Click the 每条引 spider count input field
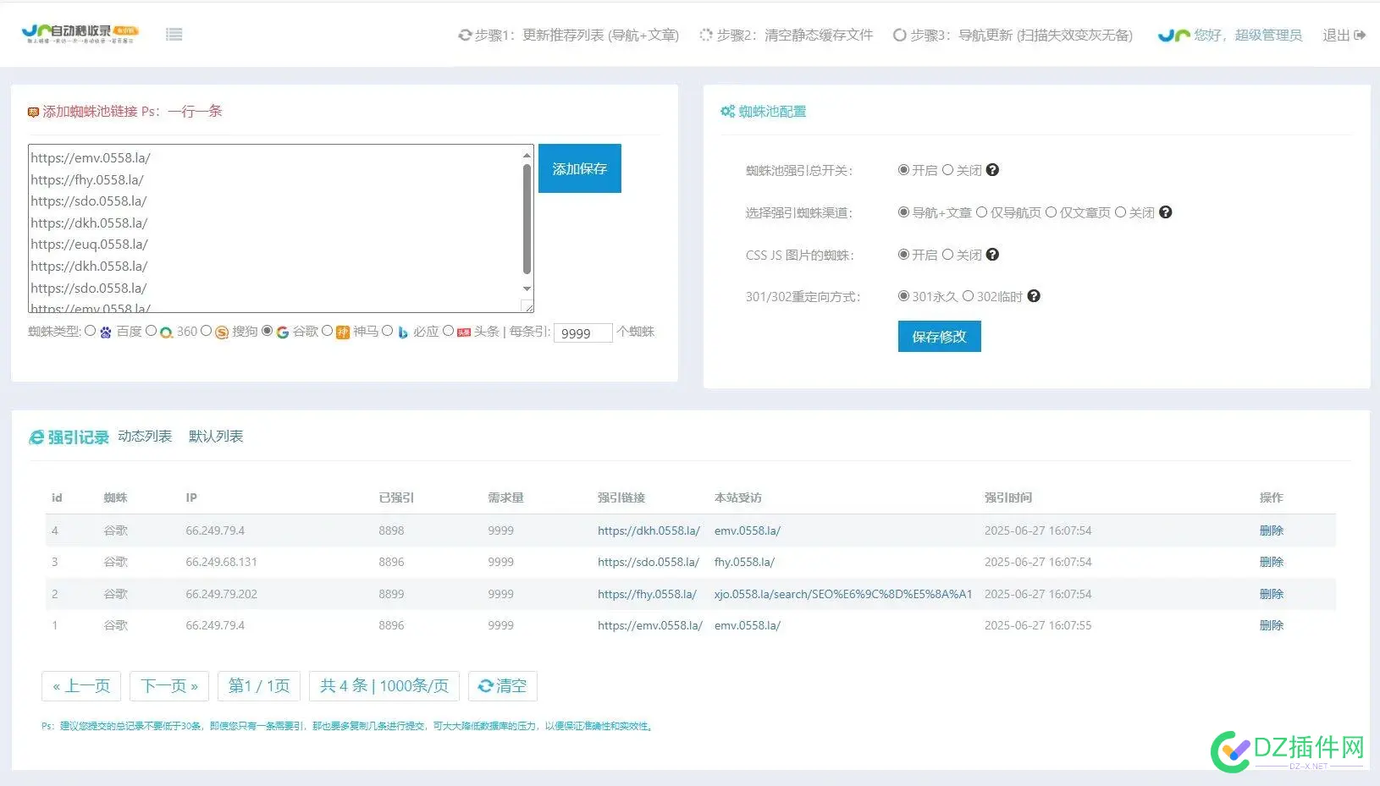The image size is (1380, 786). pyautogui.click(x=582, y=333)
